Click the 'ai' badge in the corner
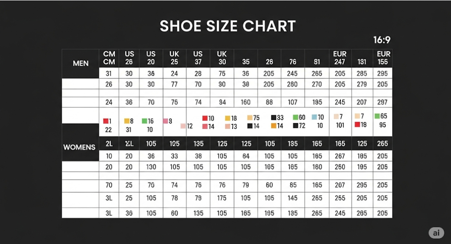Screen dimensions: 451x244 436,233
